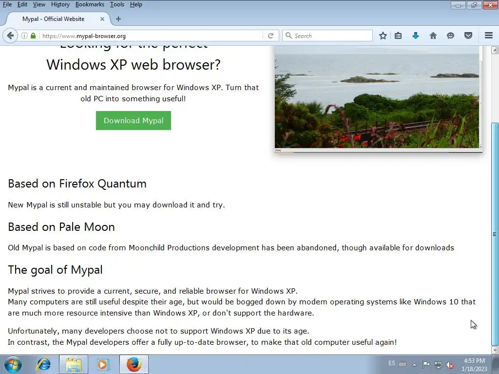Open the View menu
The height and width of the screenshot is (374, 499).
pos(39,4)
